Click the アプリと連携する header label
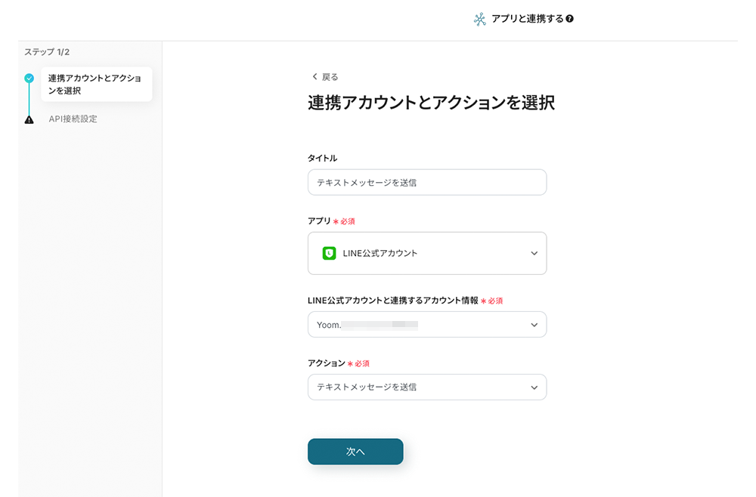The image size is (756, 497). point(528,19)
